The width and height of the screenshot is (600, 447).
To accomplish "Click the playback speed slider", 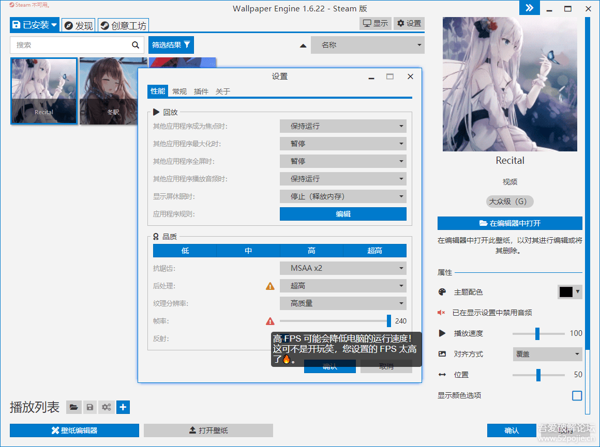I will click(x=538, y=333).
